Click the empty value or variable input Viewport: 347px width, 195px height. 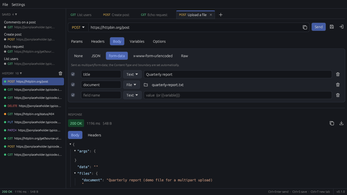click(238, 95)
